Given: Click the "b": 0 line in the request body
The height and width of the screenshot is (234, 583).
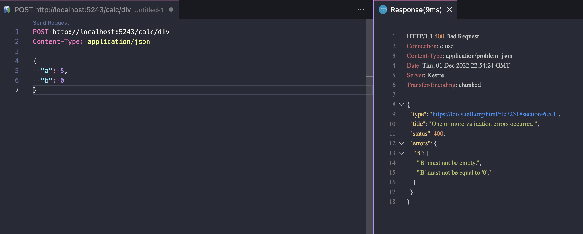Looking at the screenshot, I should 52,81.
